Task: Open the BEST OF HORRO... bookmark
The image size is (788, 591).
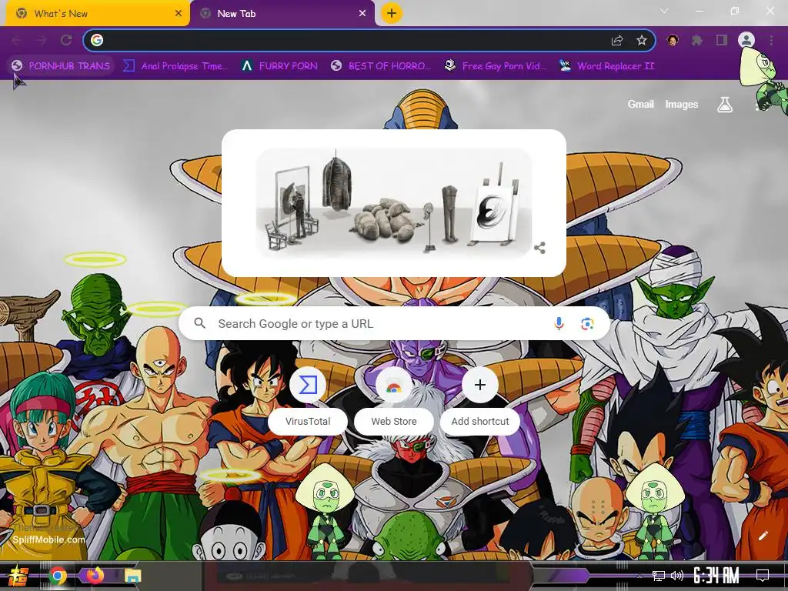Action: tap(381, 66)
